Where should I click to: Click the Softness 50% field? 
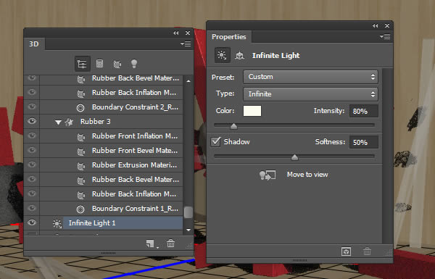point(363,142)
